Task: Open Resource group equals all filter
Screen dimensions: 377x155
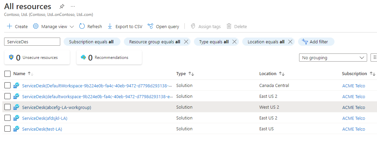Action: 154,42
